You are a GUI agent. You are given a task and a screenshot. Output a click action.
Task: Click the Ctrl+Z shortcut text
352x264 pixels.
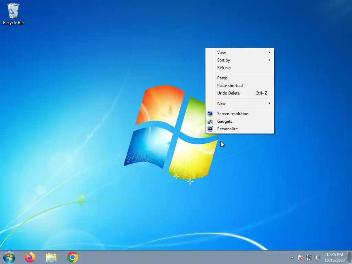[261, 93]
